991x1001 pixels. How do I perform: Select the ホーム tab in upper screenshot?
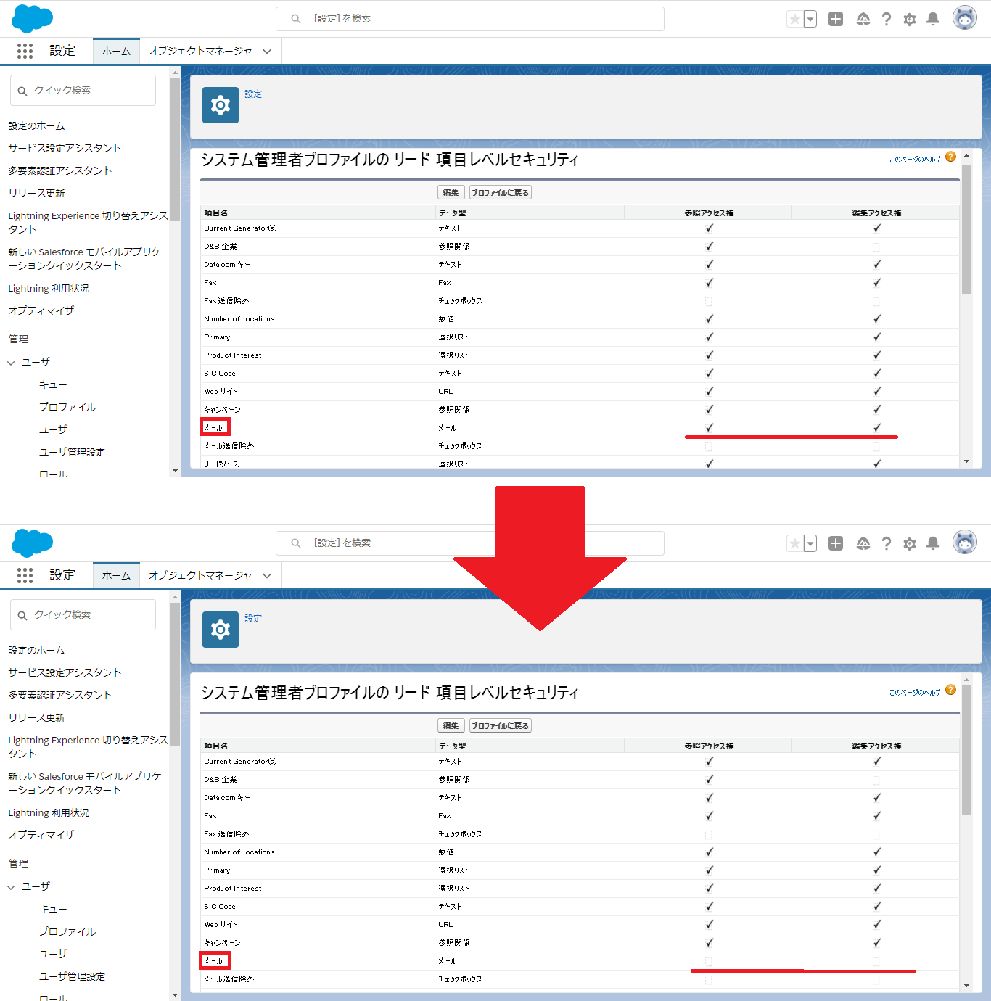point(116,51)
